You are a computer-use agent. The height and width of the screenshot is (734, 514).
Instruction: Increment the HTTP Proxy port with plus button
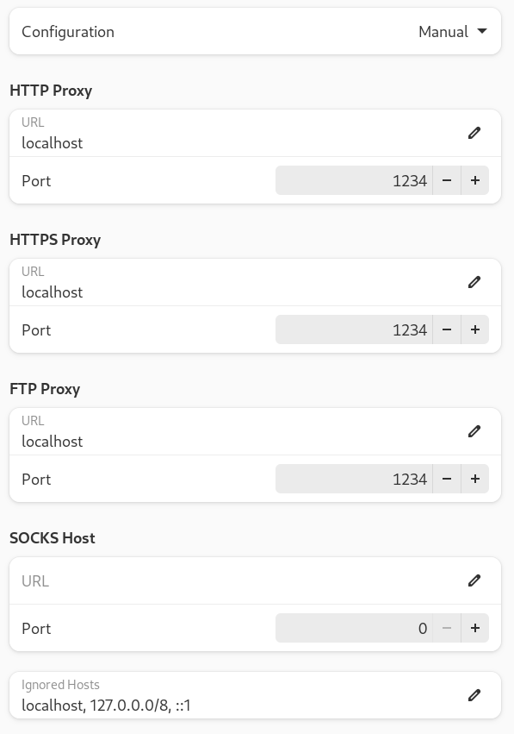(475, 180)
